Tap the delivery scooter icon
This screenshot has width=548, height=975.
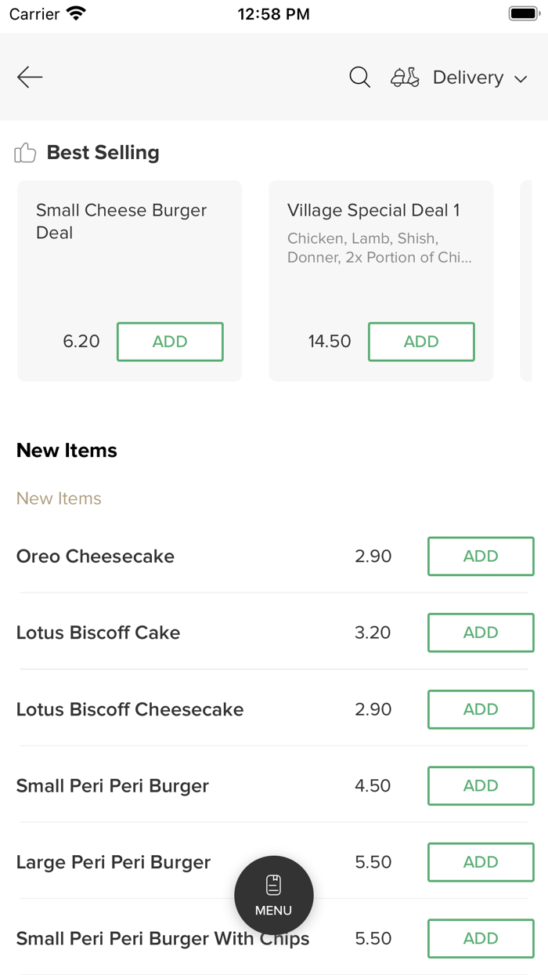pos(405,77)
